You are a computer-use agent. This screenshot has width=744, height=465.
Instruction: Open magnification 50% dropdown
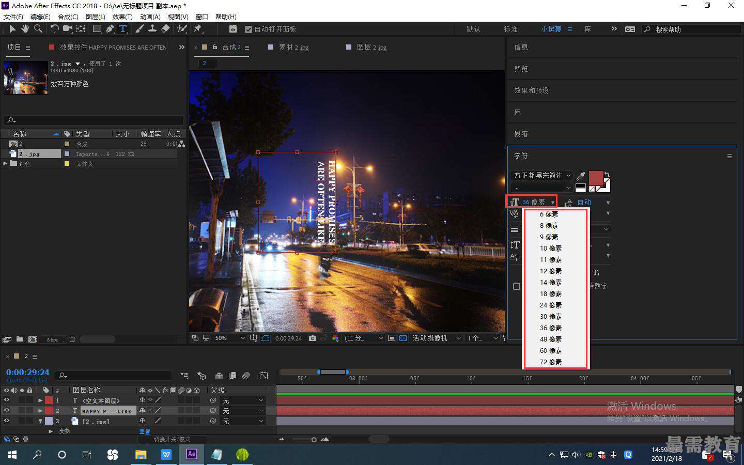pos(229,338)
